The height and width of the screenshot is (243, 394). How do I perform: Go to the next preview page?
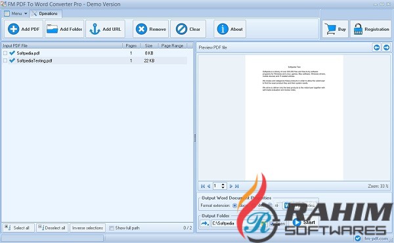pyautogui.click(x=230, y=187)
